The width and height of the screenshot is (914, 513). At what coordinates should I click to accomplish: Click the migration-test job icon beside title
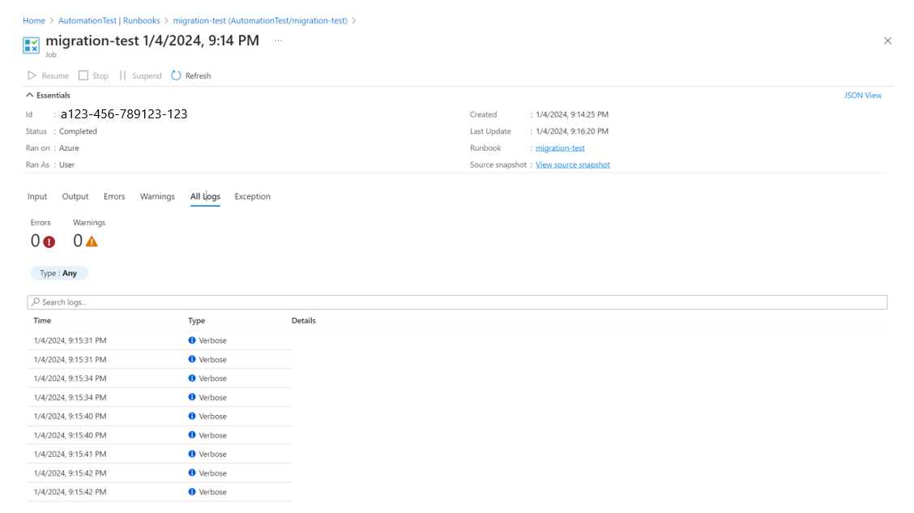(x=31, y=45)
